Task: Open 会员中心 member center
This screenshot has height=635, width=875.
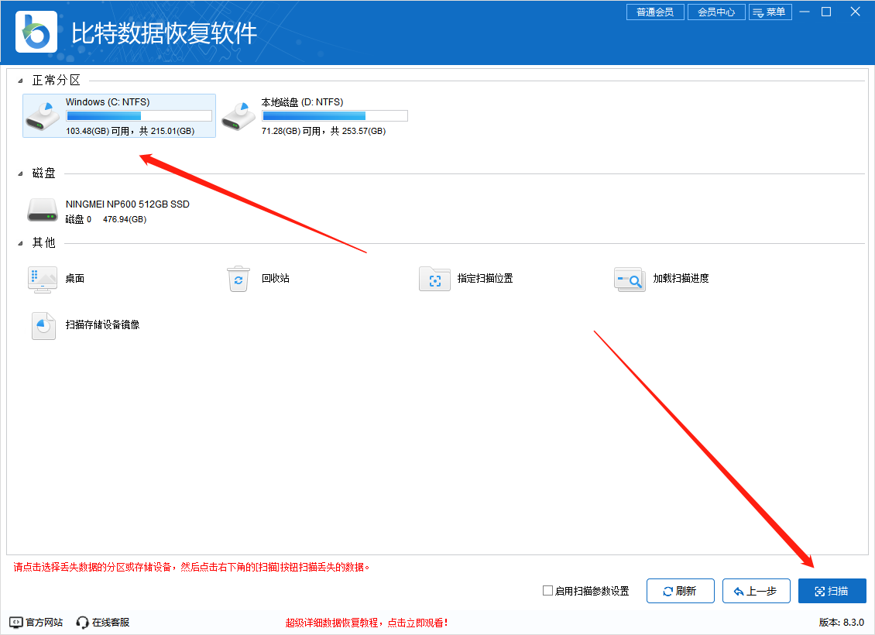Action: coord(716,12)
